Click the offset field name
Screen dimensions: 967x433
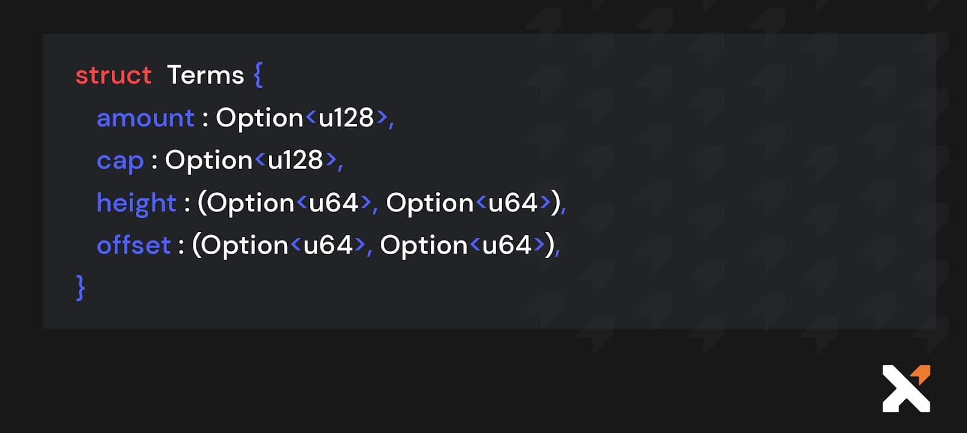134,245
